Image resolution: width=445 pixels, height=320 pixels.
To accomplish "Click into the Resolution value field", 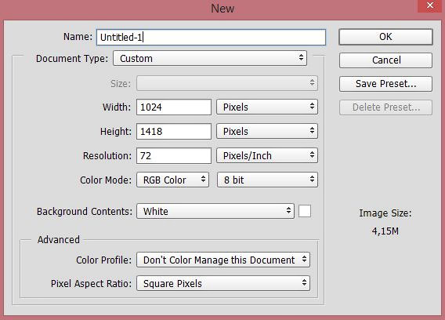I will [174, 156].
